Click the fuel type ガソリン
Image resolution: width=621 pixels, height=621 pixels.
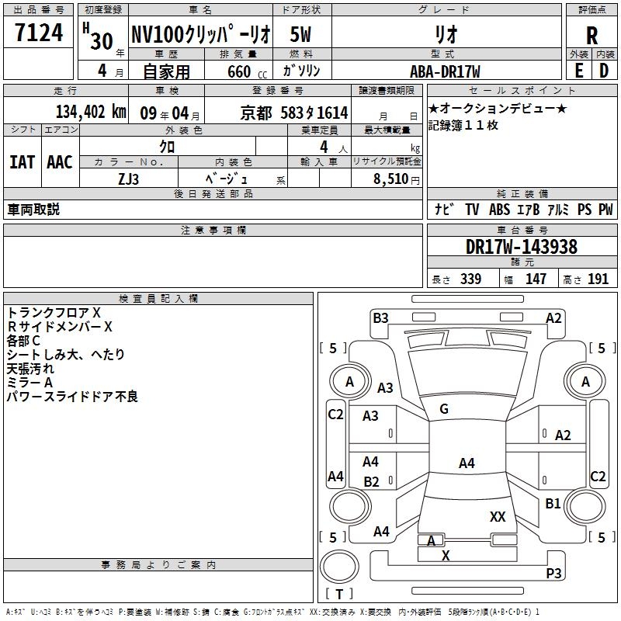click(301, 71)
